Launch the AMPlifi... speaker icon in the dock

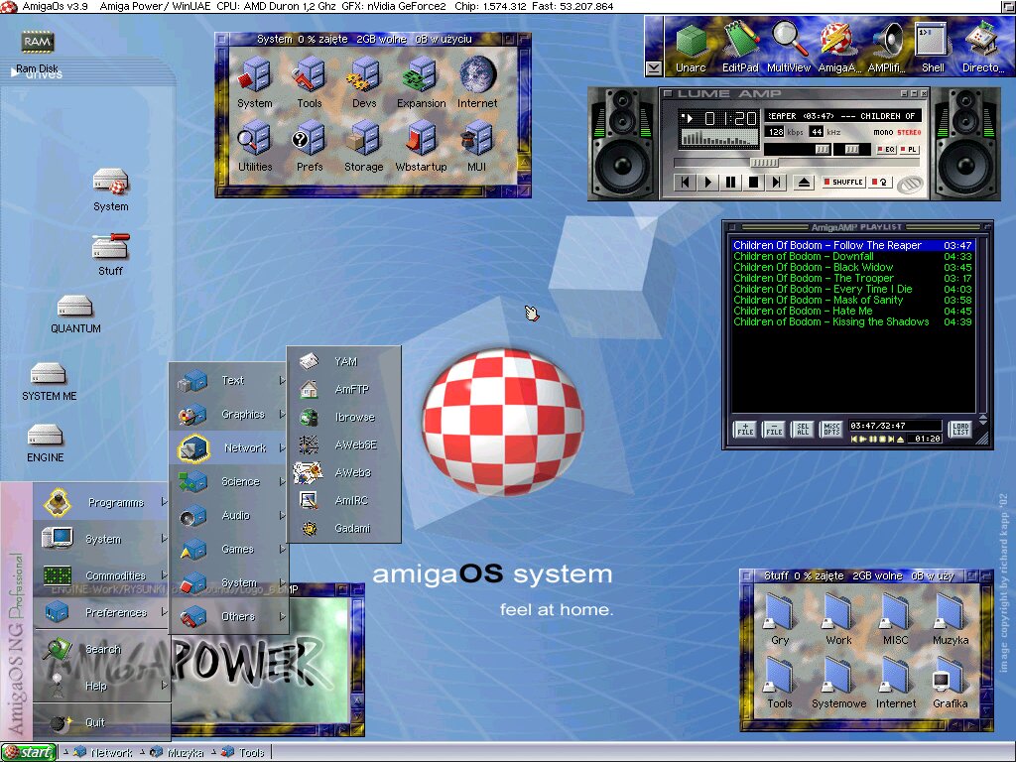pos(887,47)
